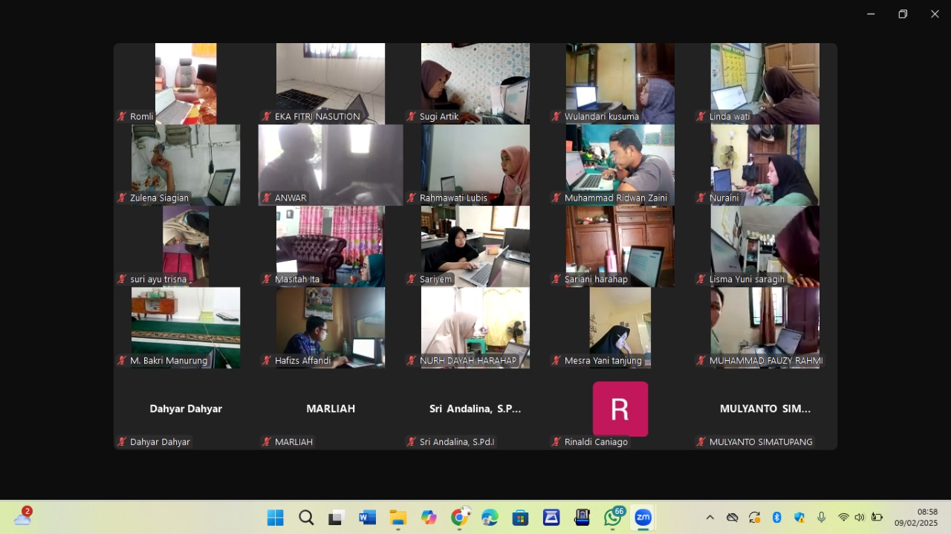
Task: Open Microsoft Store from the taskbar
Action: pyautogui.click(x=520, y=518)
